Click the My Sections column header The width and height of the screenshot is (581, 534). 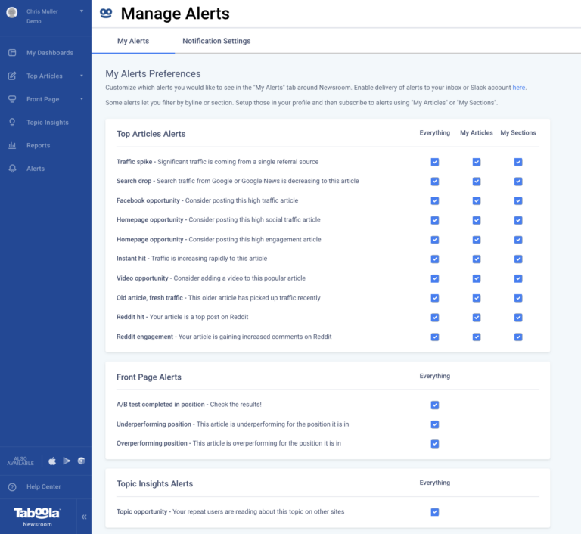coord(518,132)
